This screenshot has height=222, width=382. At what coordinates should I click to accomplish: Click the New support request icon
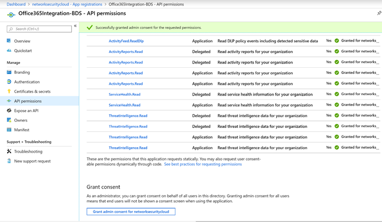(9, 161)
